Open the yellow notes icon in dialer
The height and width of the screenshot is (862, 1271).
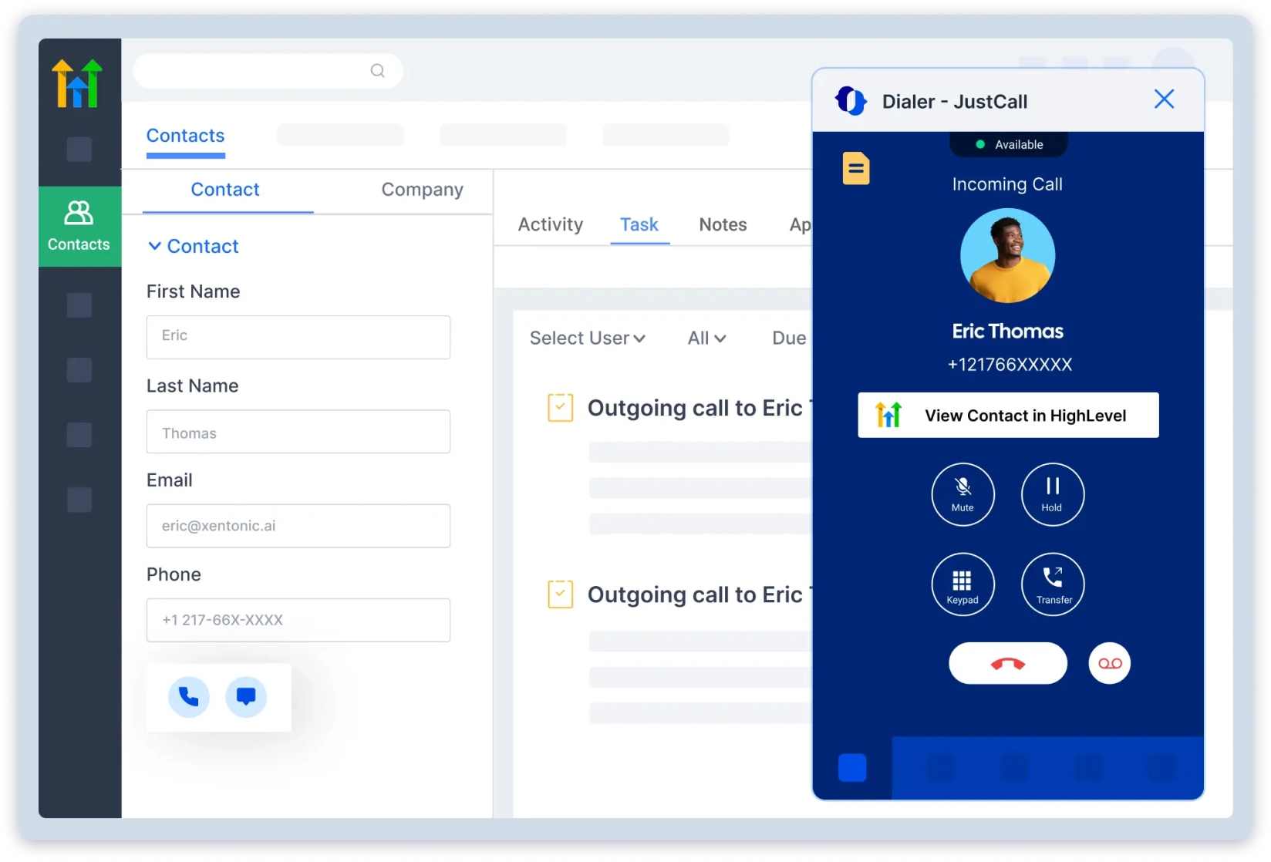click(856, 168)
